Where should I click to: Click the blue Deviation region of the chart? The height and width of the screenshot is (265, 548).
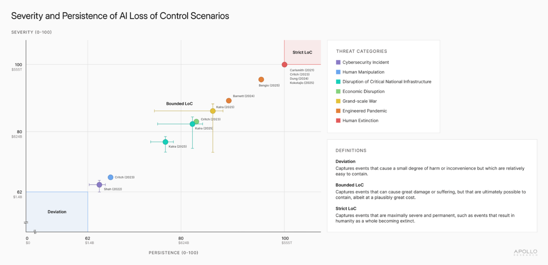[57, 212]
